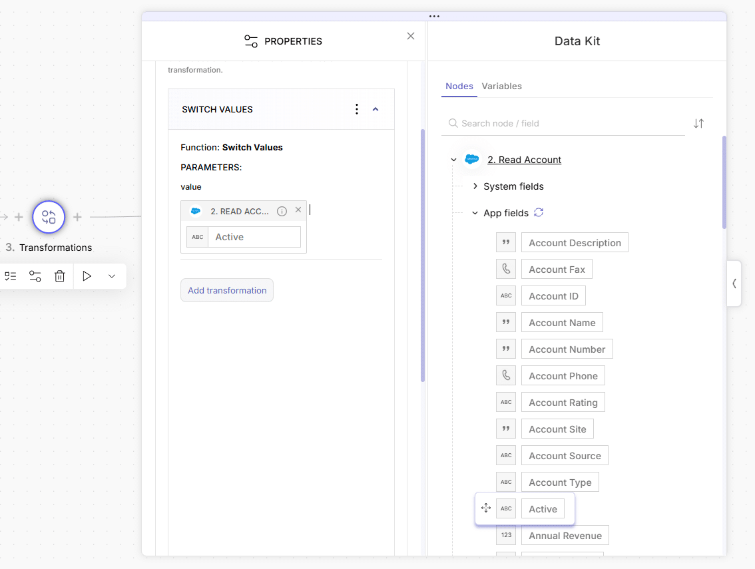Select the Active field in Data Kit

pos(543,509)
